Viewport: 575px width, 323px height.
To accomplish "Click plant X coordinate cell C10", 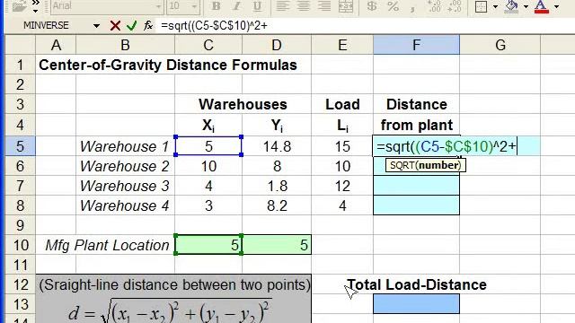I will [208, 245].
